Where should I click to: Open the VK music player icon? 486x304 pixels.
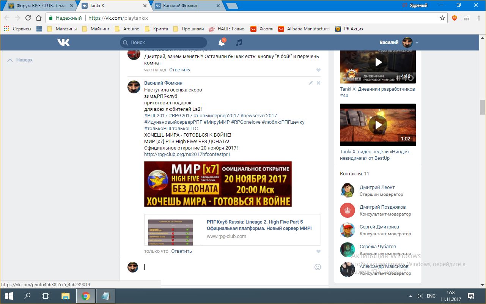coord(239,43)
